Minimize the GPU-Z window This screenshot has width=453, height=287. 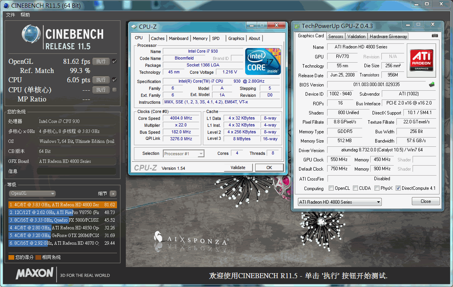coord(408,25)
